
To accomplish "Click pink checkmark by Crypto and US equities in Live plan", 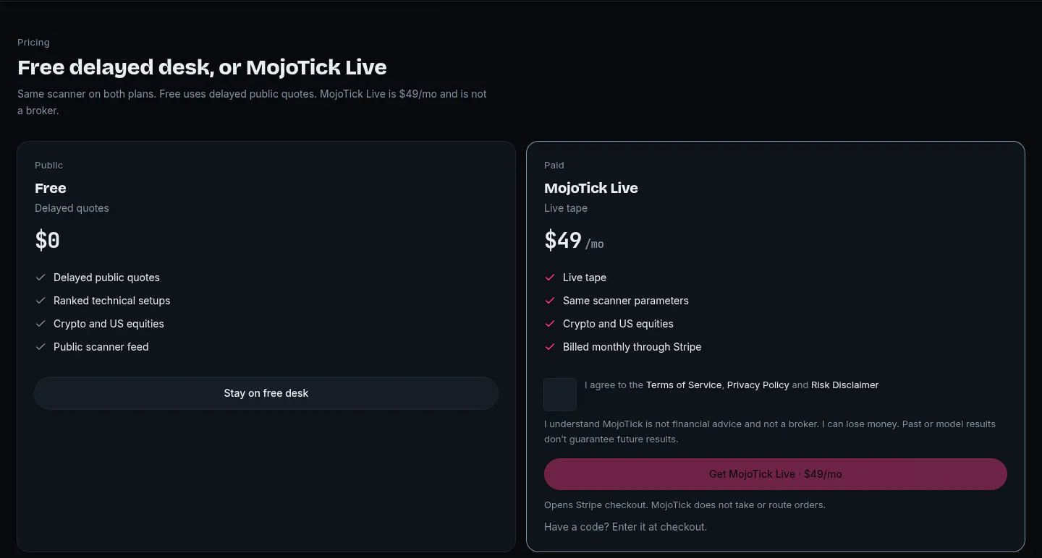I will point(550,324).
